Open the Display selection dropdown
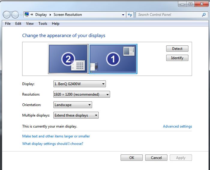 point(79,84)
